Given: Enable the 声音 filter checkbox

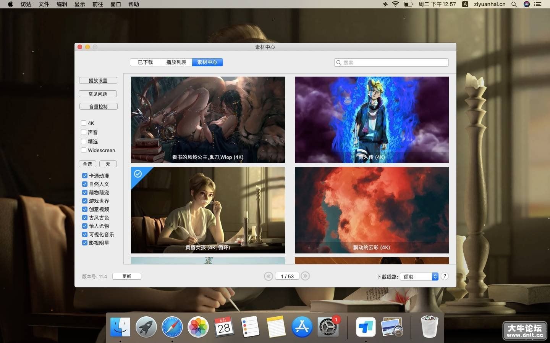Looking at the screenshot, I should (x=84, y=132).
